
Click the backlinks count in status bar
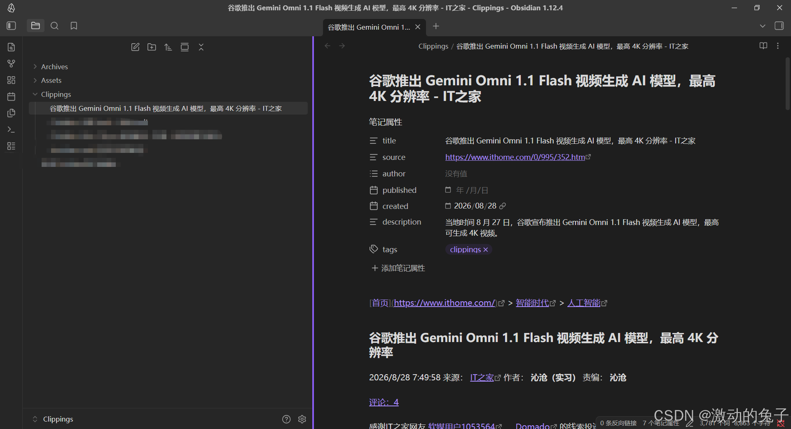point(618,423)
